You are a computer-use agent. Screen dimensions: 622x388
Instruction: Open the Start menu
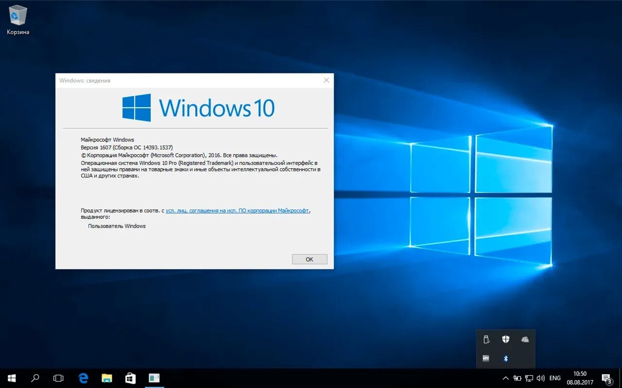pos(12,378)
